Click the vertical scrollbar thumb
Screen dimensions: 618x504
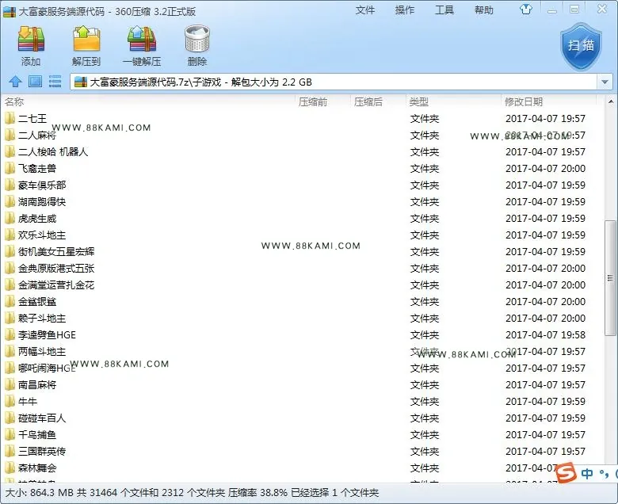coord(610,278)
